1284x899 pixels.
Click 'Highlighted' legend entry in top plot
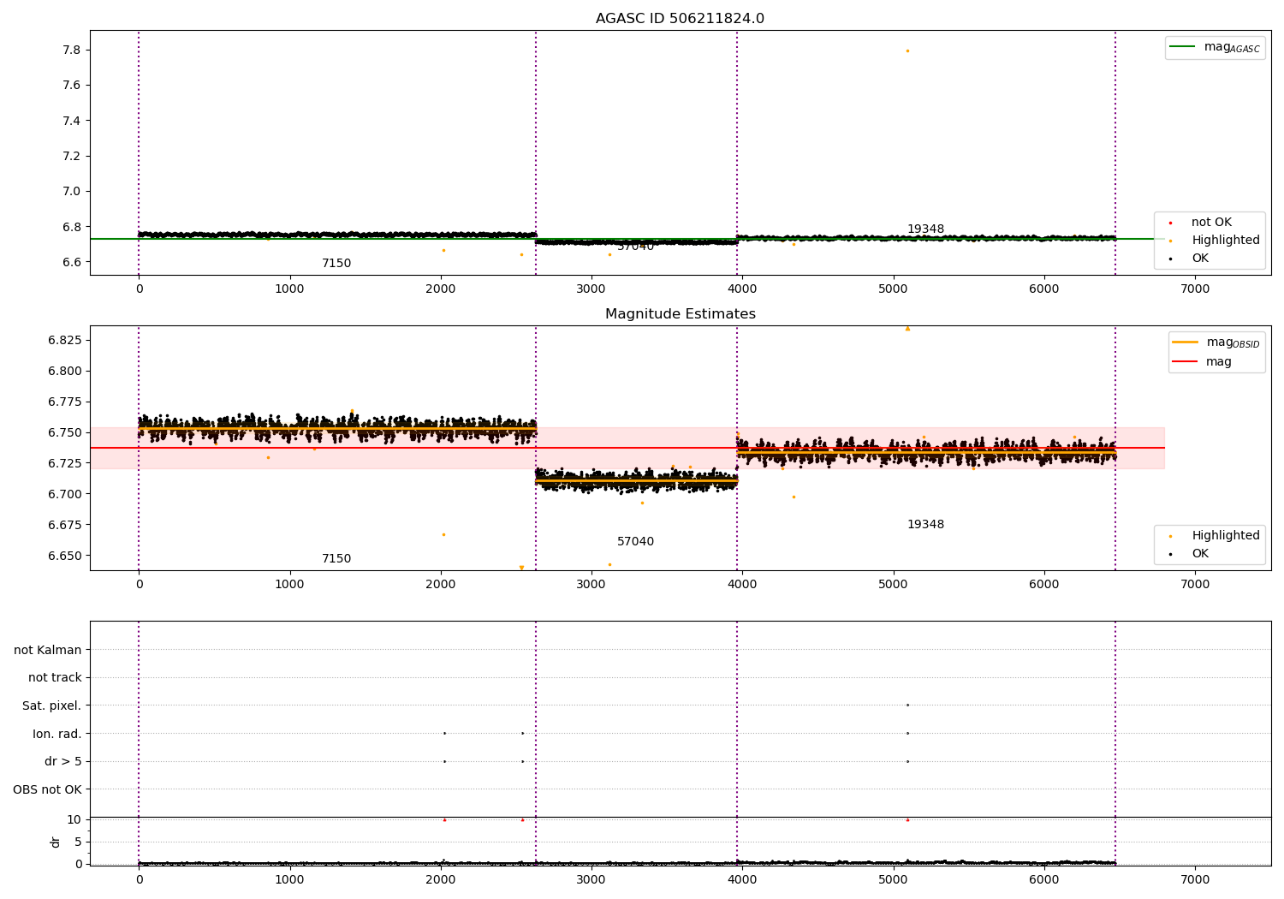click(1215, 241)
